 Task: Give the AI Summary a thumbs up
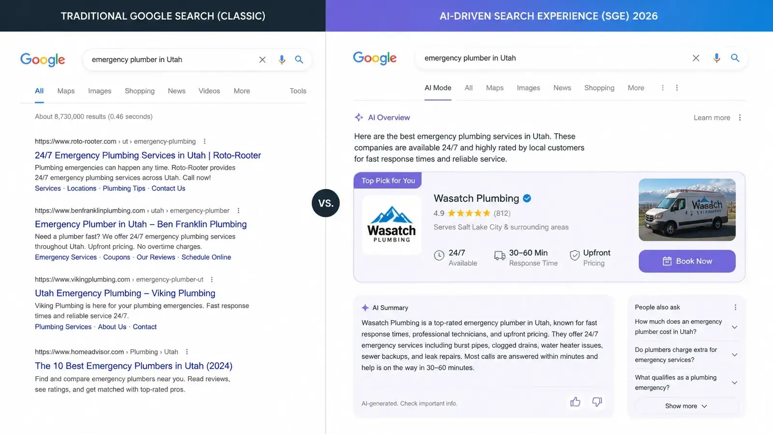[x=575, y=402]
